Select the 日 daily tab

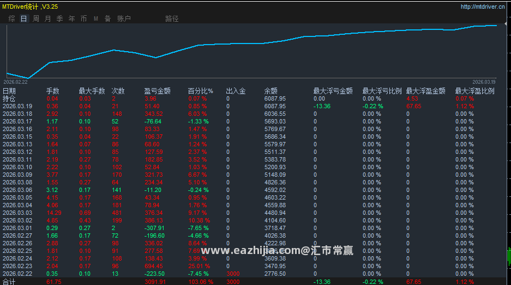pos(24,19)
